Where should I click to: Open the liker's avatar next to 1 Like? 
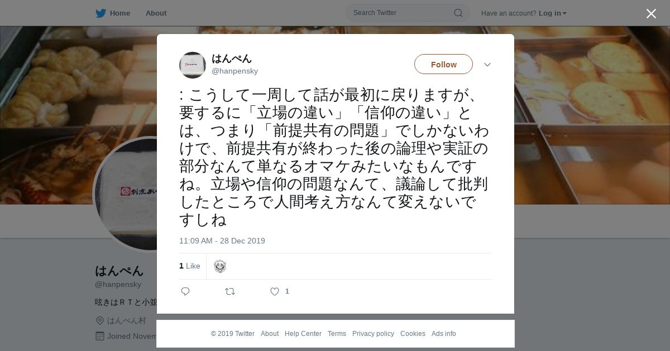click(x=220, y=266)
